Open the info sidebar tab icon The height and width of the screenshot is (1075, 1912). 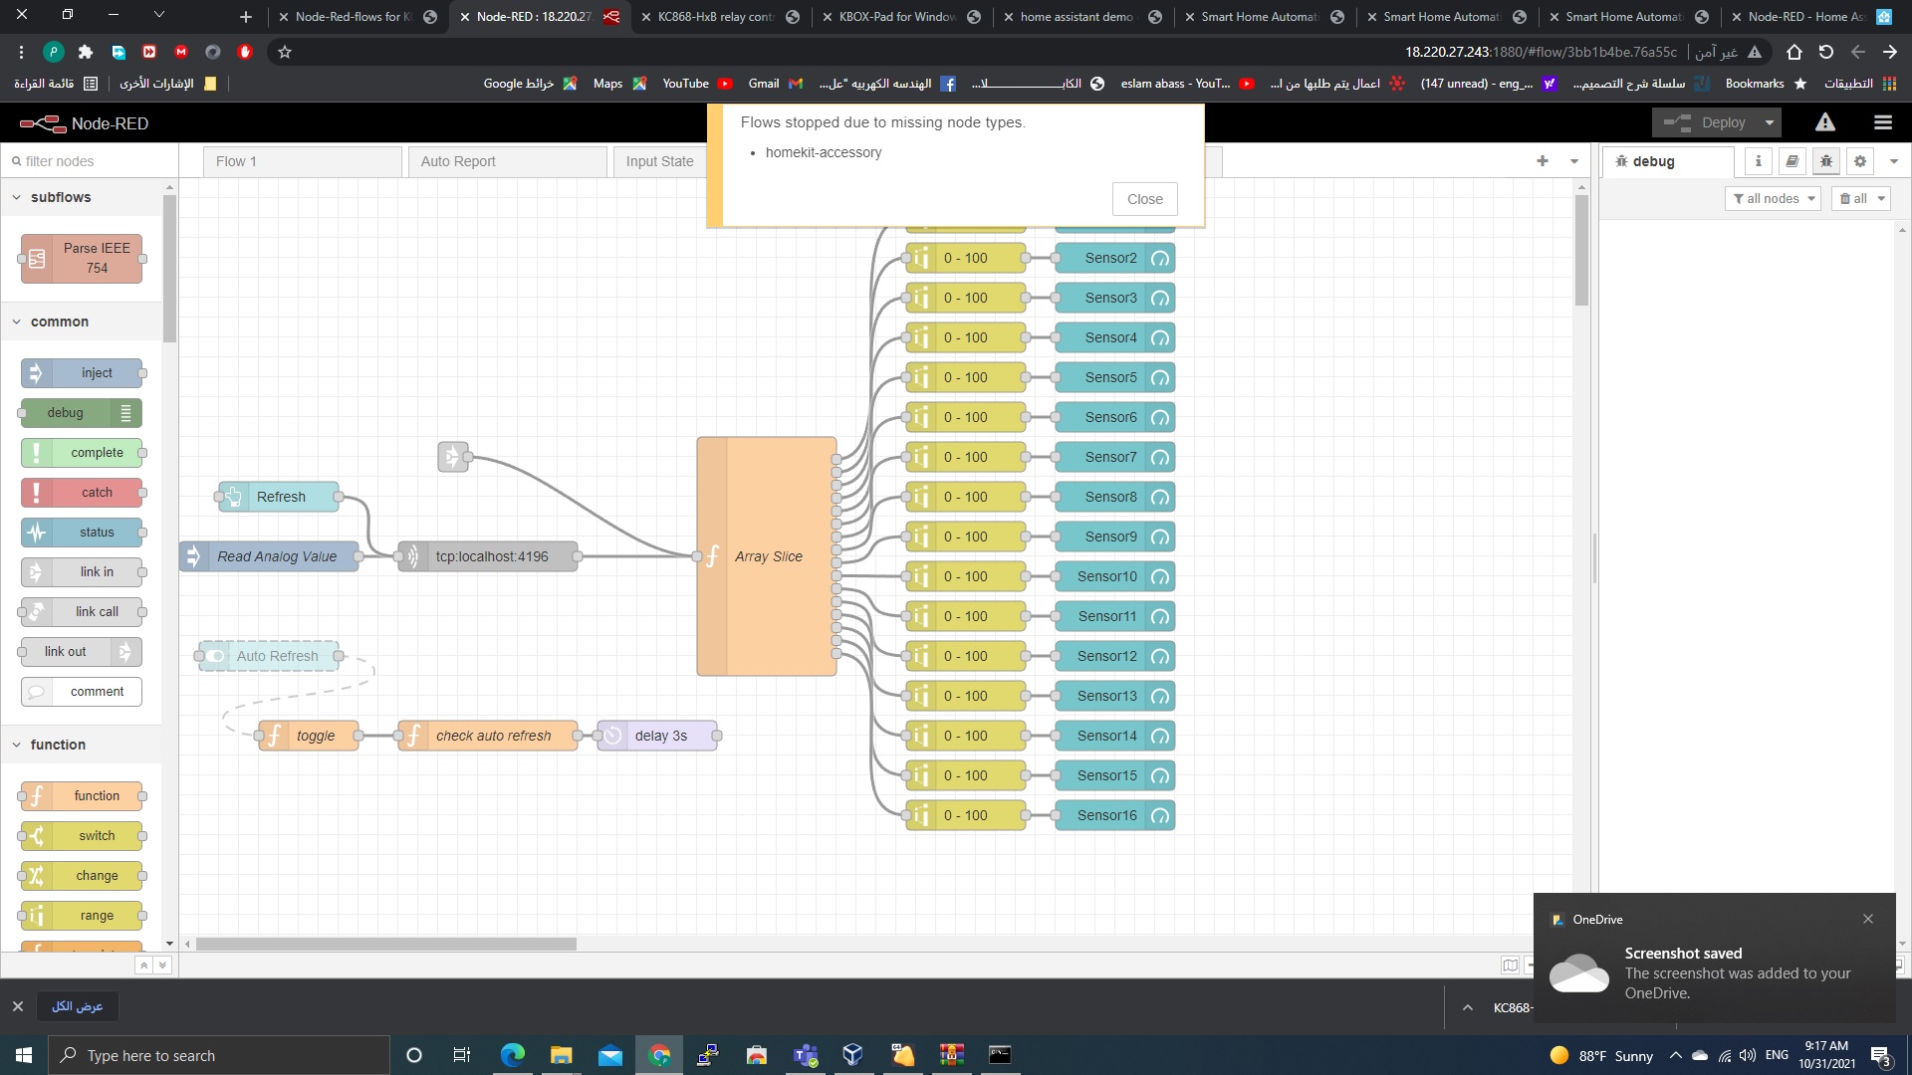pos(1758,161)
